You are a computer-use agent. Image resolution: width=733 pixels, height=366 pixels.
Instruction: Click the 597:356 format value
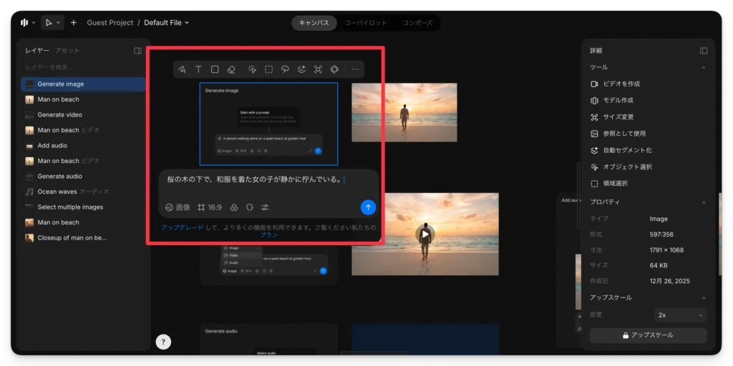point(661,234)
